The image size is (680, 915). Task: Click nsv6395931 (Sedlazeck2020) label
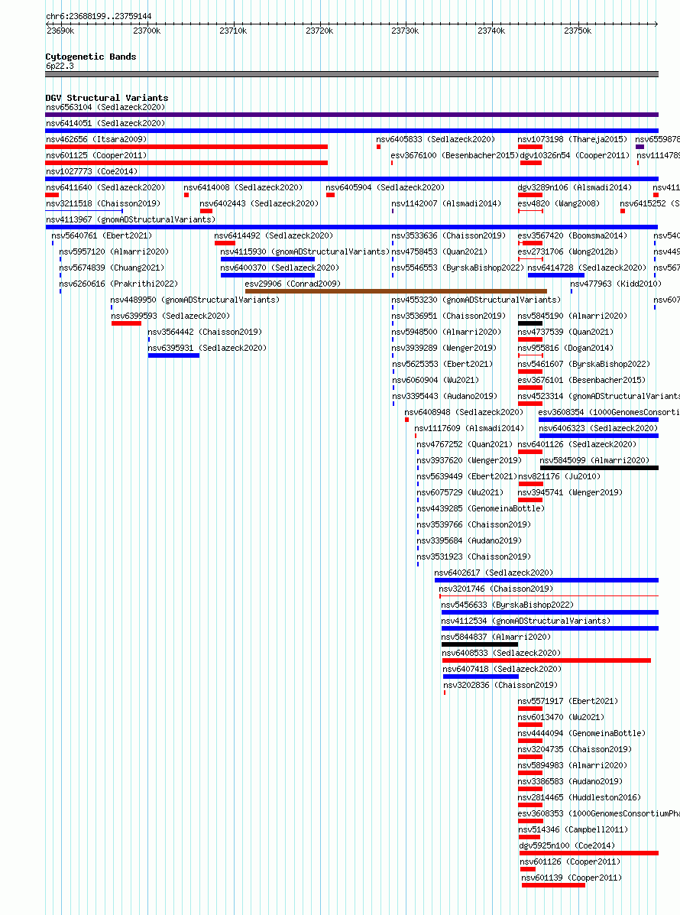[x=208, y=348]
